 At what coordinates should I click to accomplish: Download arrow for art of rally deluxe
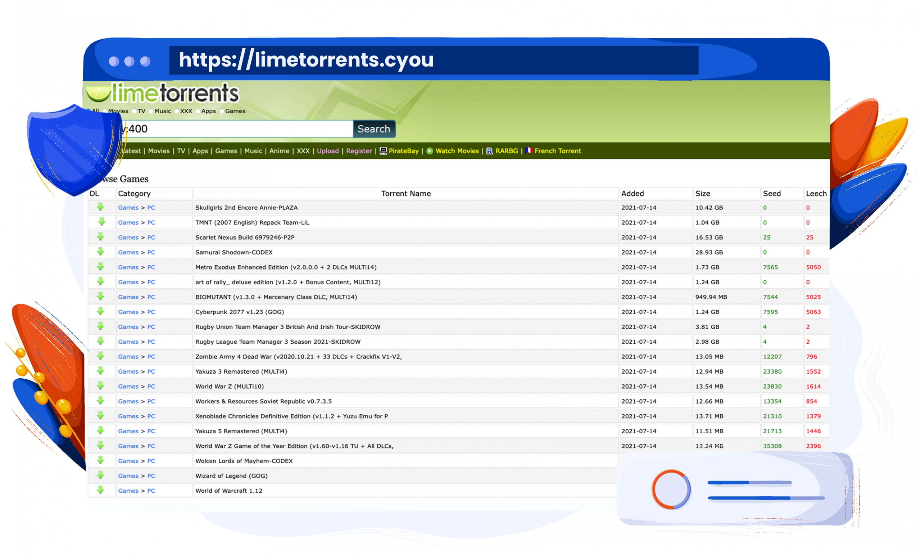coord(100,281)
